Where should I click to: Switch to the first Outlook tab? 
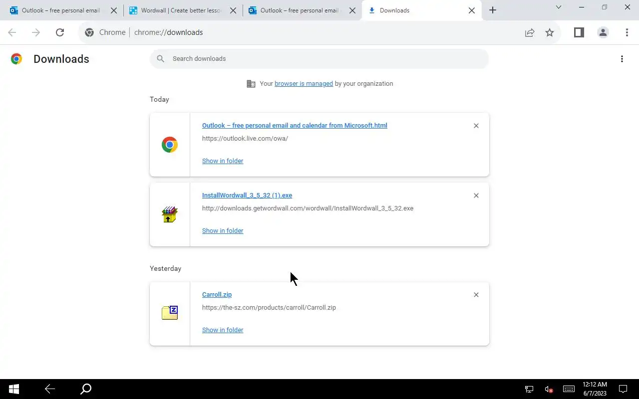[60, 10]
